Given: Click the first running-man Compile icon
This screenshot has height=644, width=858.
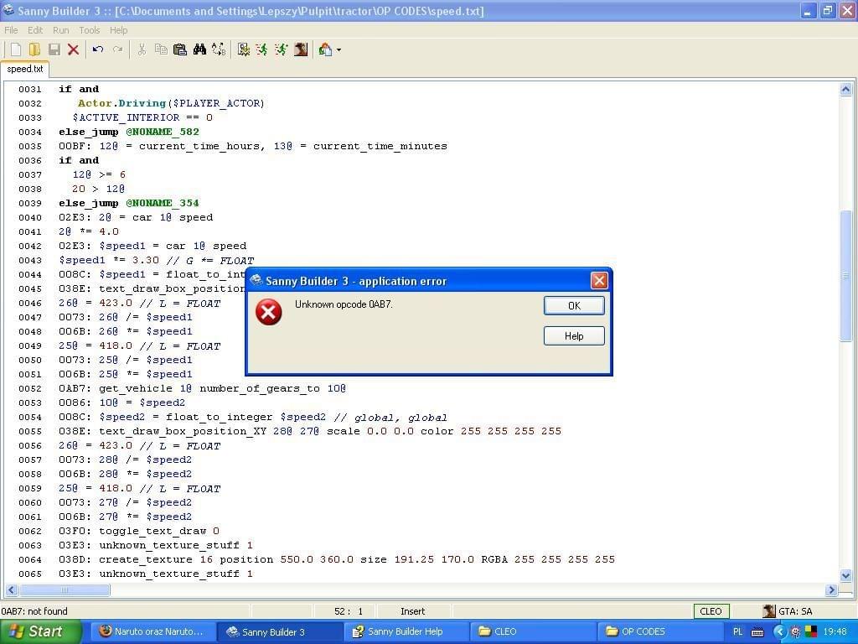Looking at the screenshot, I should pyautogui.click(x=262, y=49).
